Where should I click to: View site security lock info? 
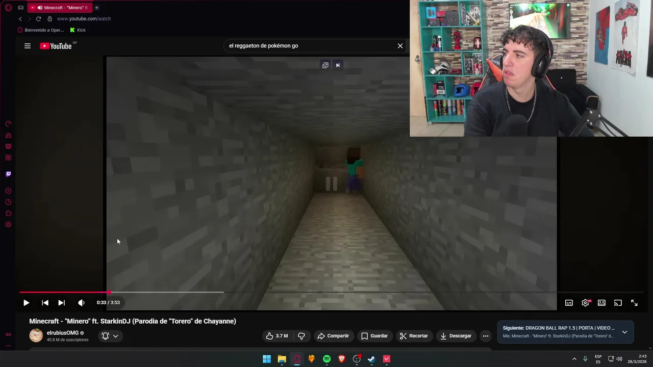[x=49, y=19]
